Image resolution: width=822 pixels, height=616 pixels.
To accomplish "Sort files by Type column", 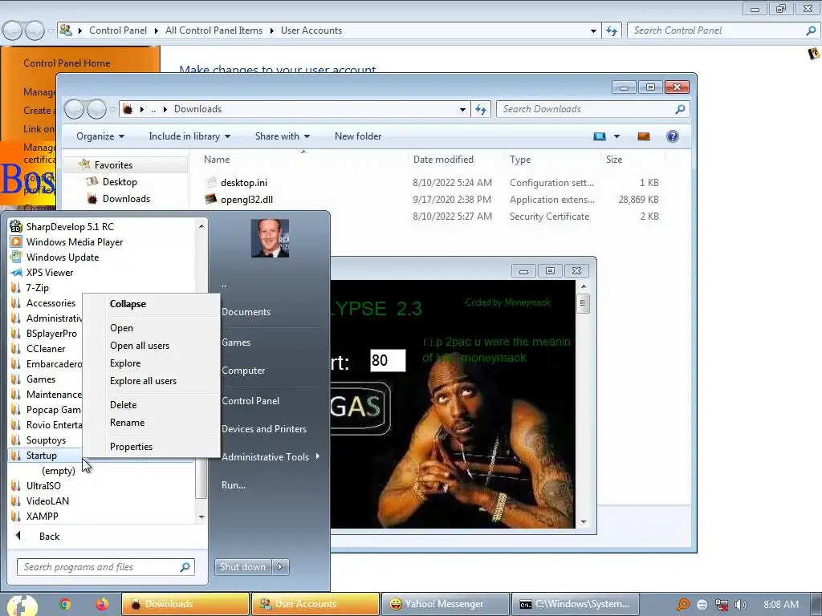I will (520, 160).
